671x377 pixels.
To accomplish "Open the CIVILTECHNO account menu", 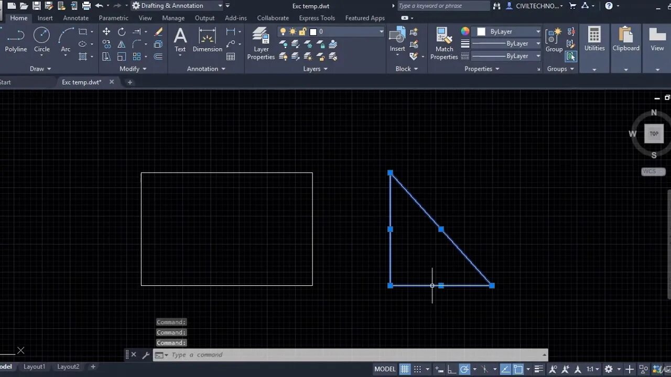I will [x=535, y=6].
